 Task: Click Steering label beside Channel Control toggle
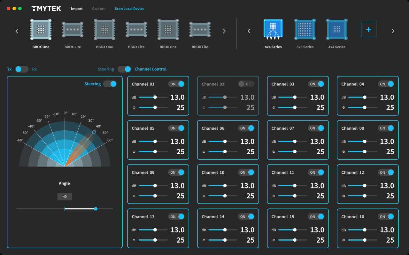pyautogui.click(x=106, y=69)
